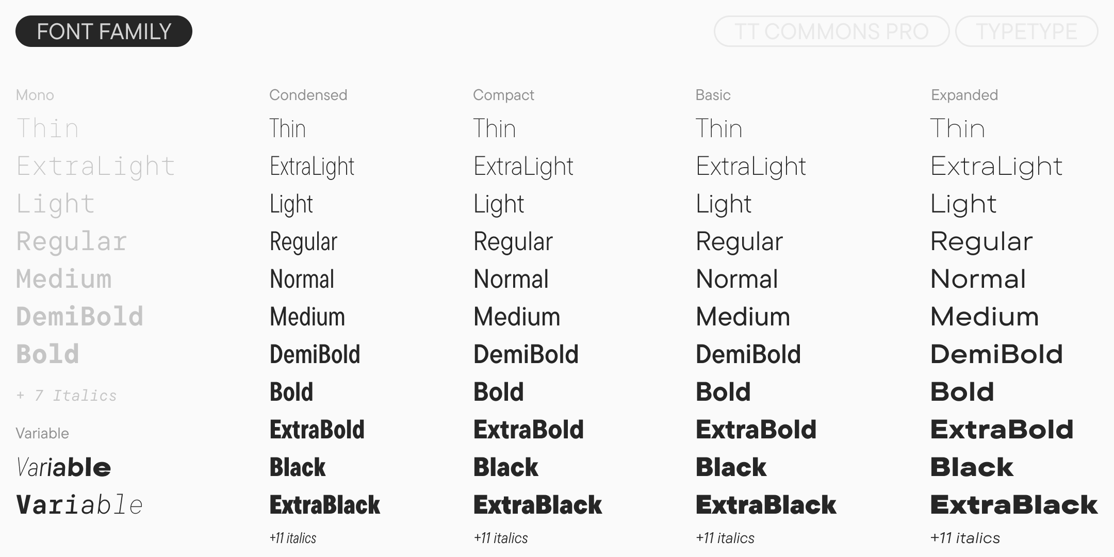Click the TT COMMONS PRO outlined pill
Viewport: 1114px width, 557px height.
coord(831,31)
